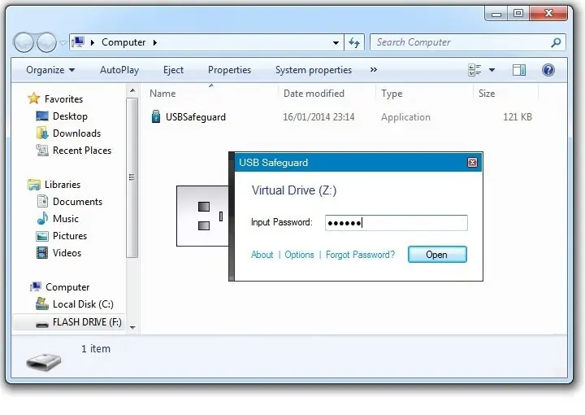Open the address bar history dropdown
Image resolution: width=585 pixels, height=415 pixels.
coord(336,42)
